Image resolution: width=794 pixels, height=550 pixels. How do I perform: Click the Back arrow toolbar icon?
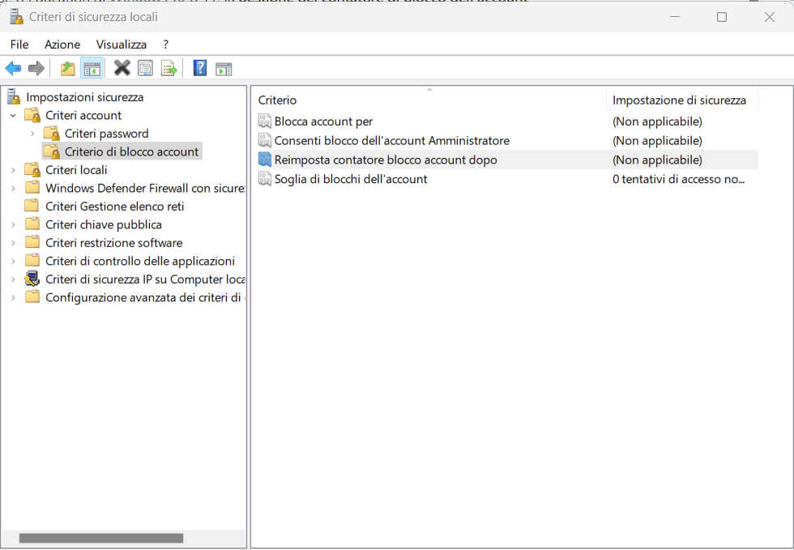(13, 69)
